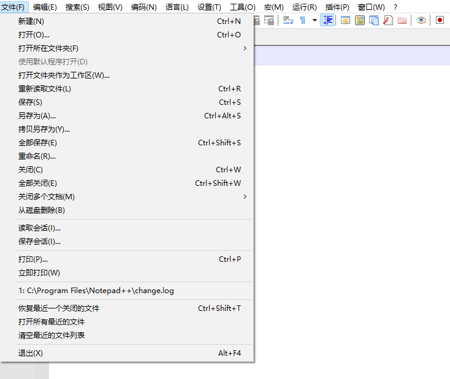
Task: Expand the 关闭多个文档(M) submenu arrow
Action: point(245,197)
